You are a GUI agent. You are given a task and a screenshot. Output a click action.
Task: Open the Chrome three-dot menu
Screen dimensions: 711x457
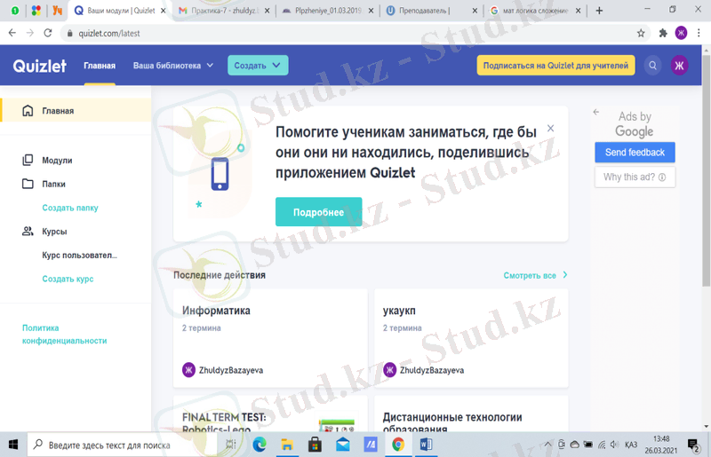pos(699,33)
